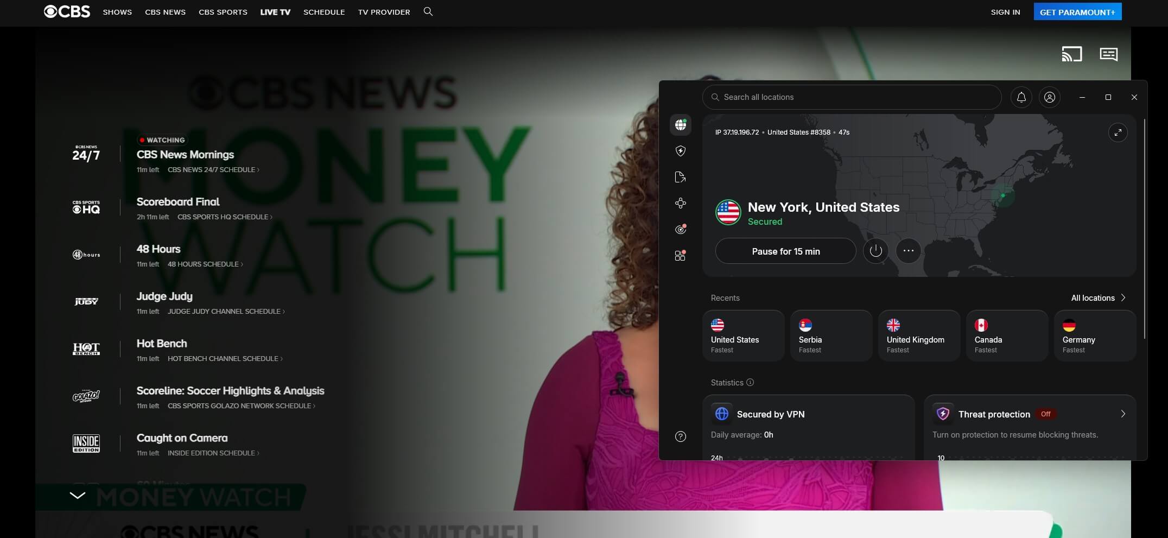
Task: Connect to Canada recent location
Action: point(1007,336)
